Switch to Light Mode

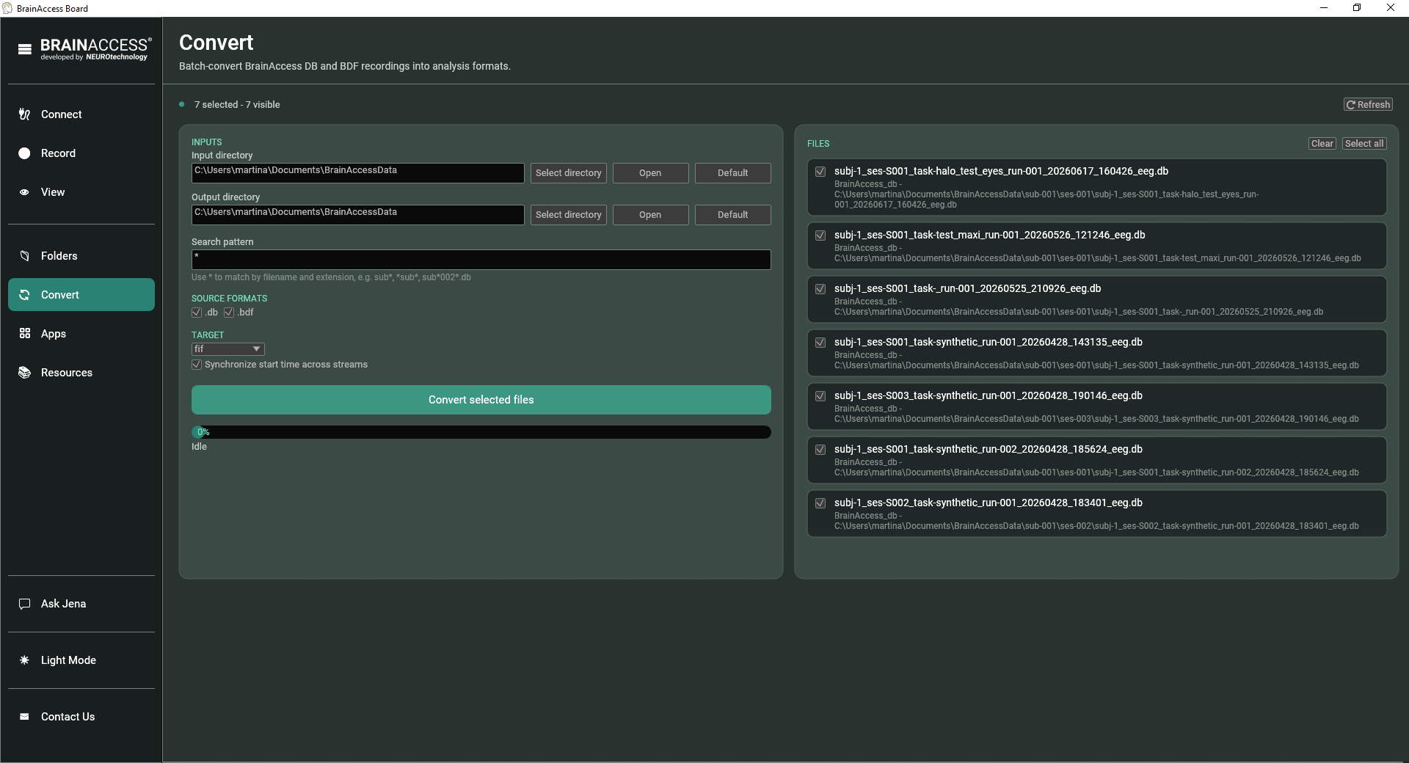81,660
